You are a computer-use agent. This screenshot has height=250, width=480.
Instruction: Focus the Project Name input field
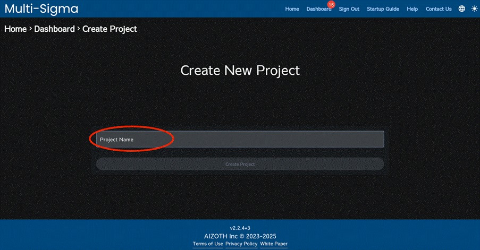[x=240, y=139]
